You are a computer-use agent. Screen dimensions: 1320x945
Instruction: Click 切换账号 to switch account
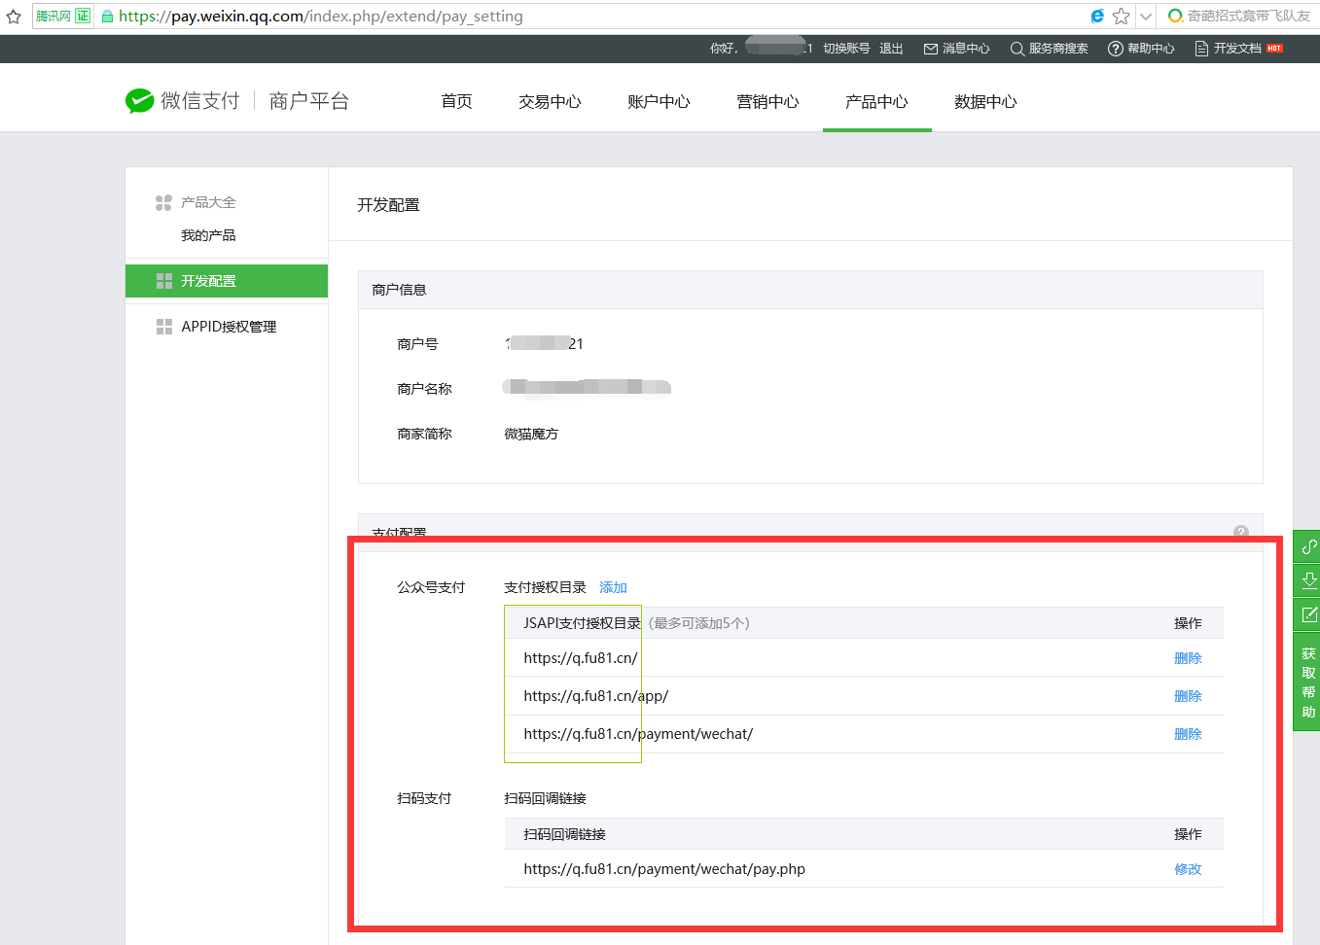coord(846,49)
